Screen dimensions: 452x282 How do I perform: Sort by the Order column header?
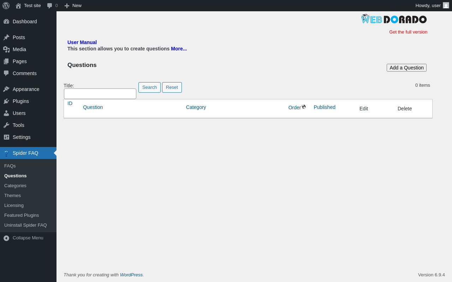[x=295, y=108]
